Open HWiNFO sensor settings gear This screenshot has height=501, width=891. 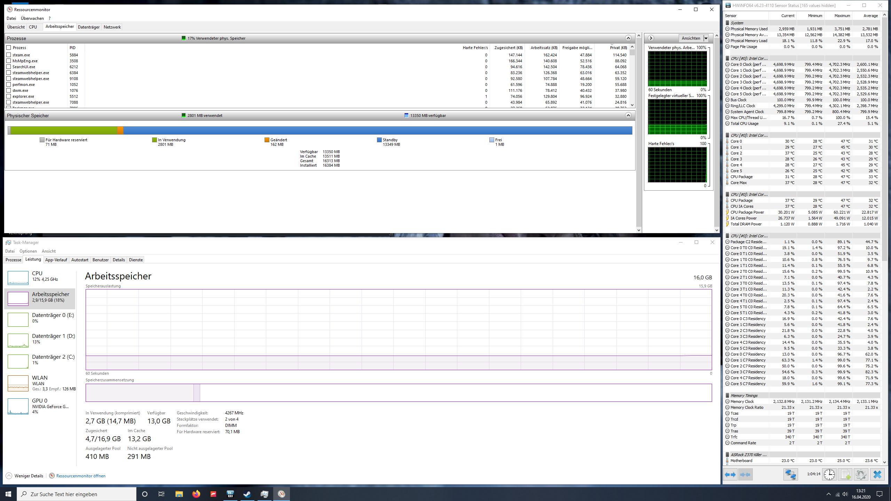pos(861,475)
